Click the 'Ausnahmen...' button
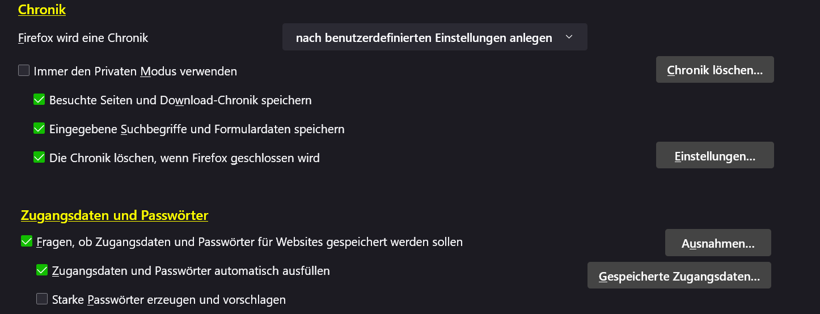This screenshot has height=314, width=820. click(x=717, y=243)
